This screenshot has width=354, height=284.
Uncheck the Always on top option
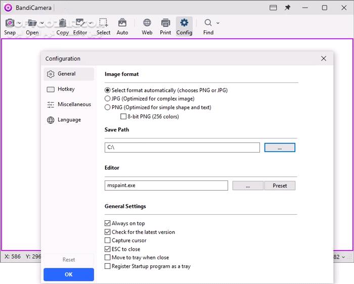[107, 223]
